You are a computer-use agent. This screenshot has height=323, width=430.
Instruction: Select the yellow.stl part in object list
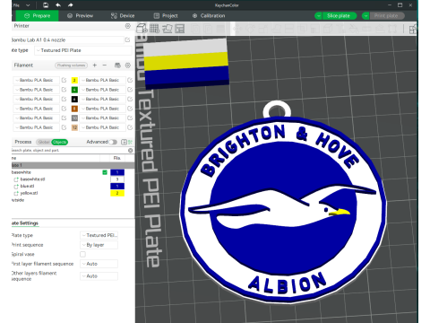[29, 193]
